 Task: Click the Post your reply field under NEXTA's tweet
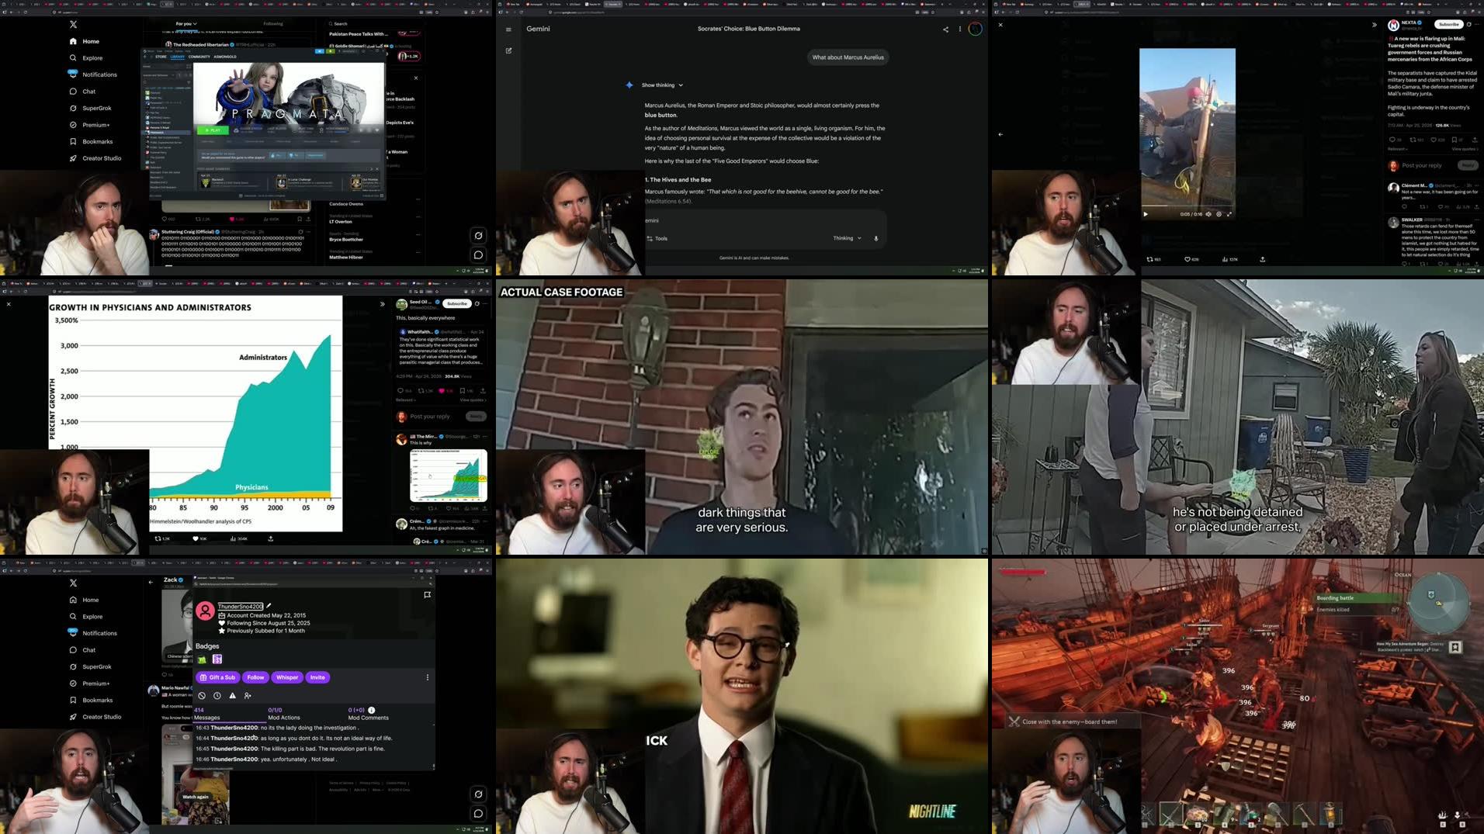[x=1422, y=165]
